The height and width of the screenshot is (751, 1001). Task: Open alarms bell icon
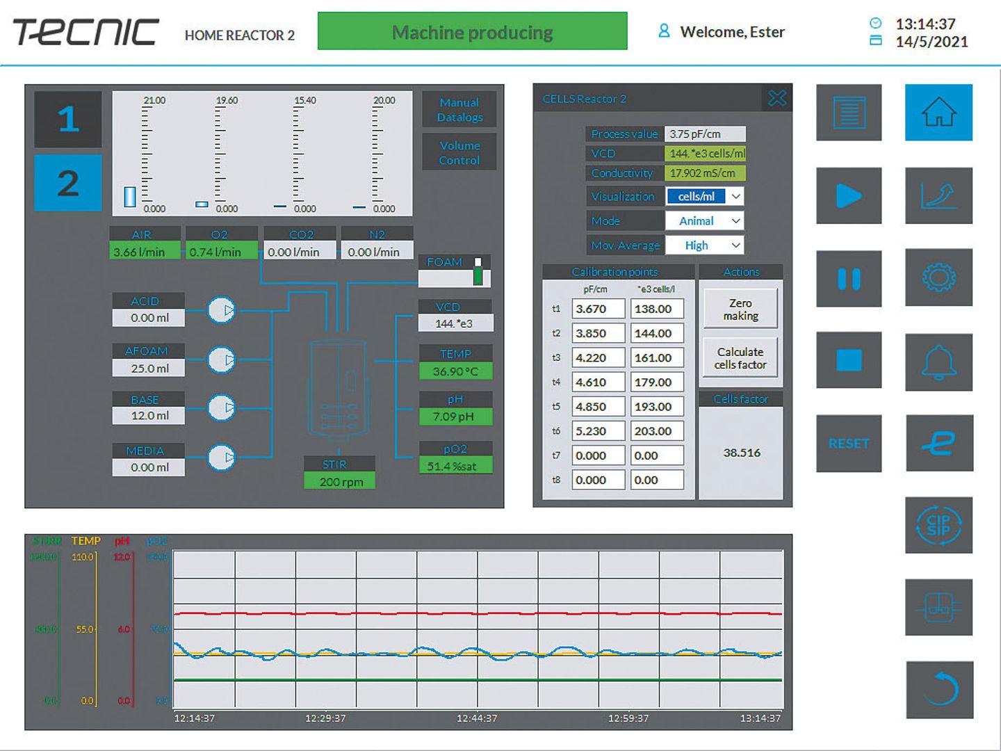[938, 362]
